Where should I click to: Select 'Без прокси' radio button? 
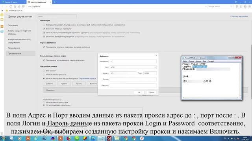pyautogui.click(x=44, y=70)
